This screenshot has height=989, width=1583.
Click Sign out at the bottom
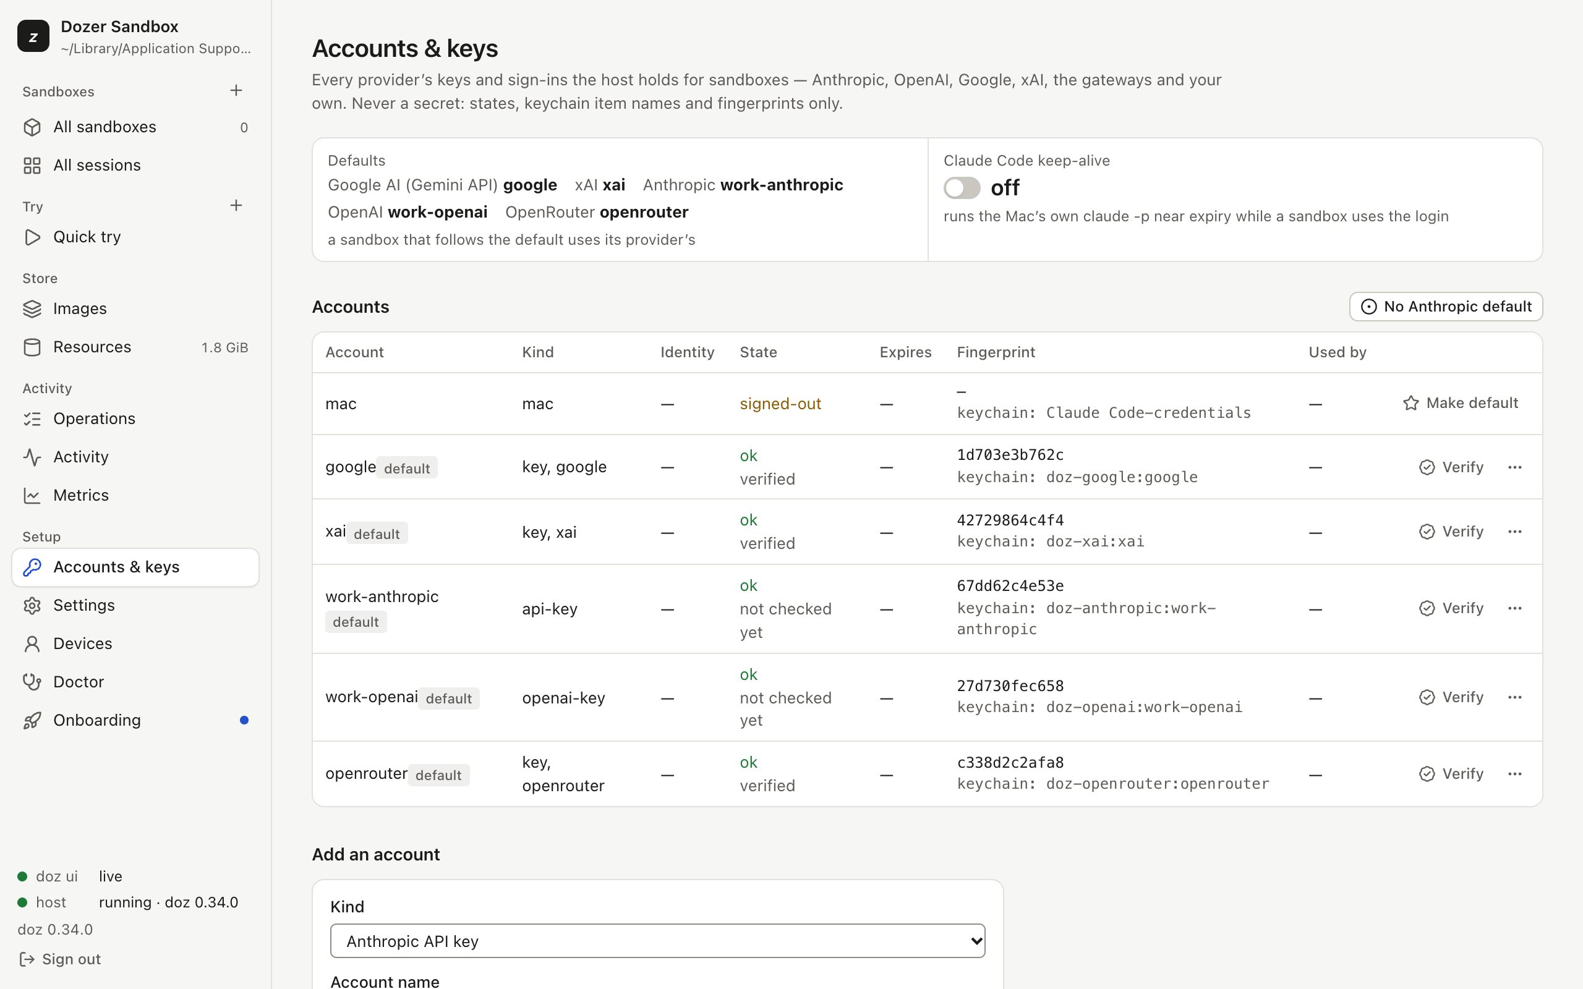(x=60, y=959)
